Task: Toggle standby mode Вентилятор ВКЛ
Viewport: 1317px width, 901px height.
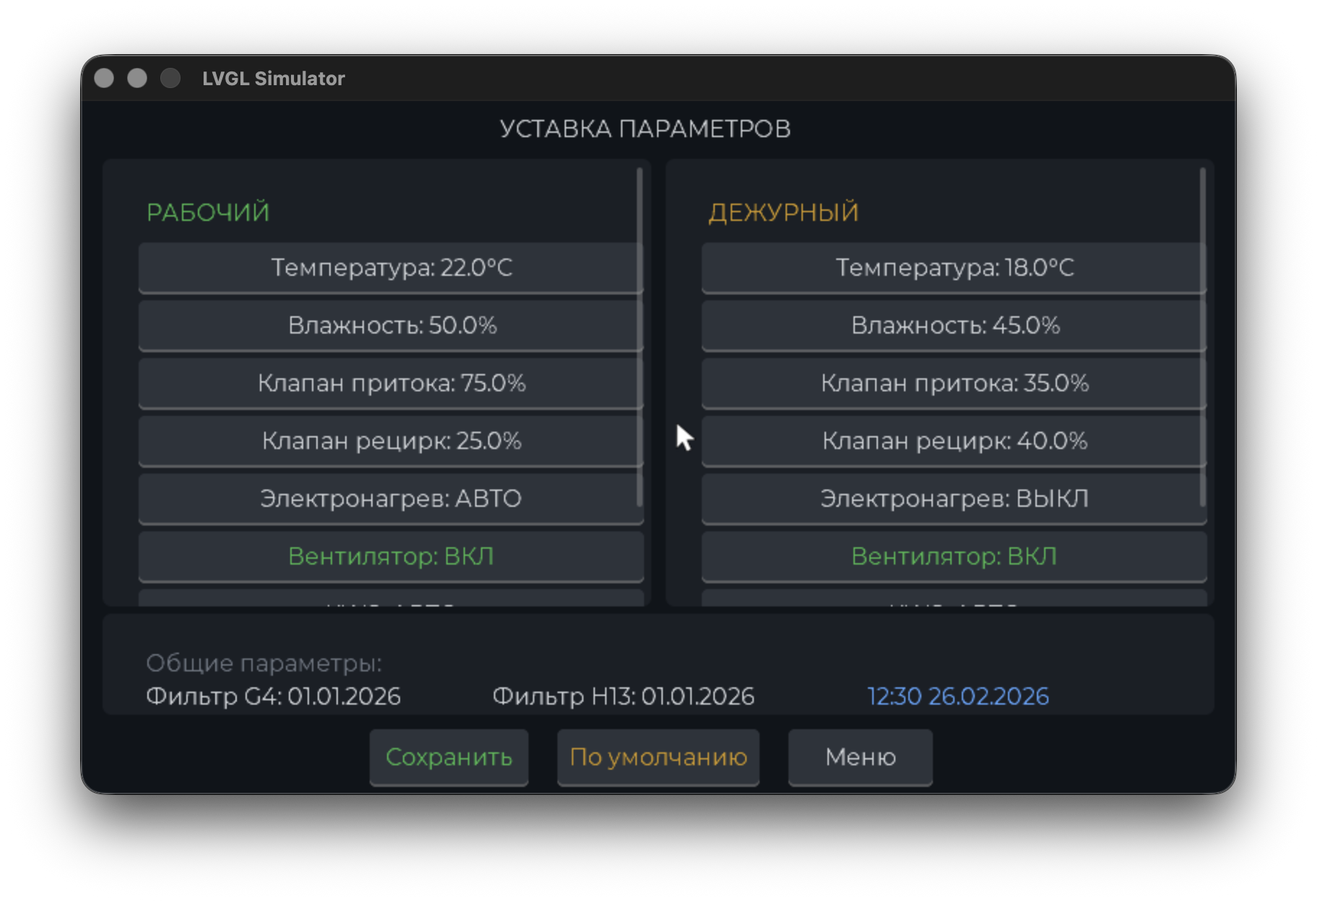Action: (954, 557)
